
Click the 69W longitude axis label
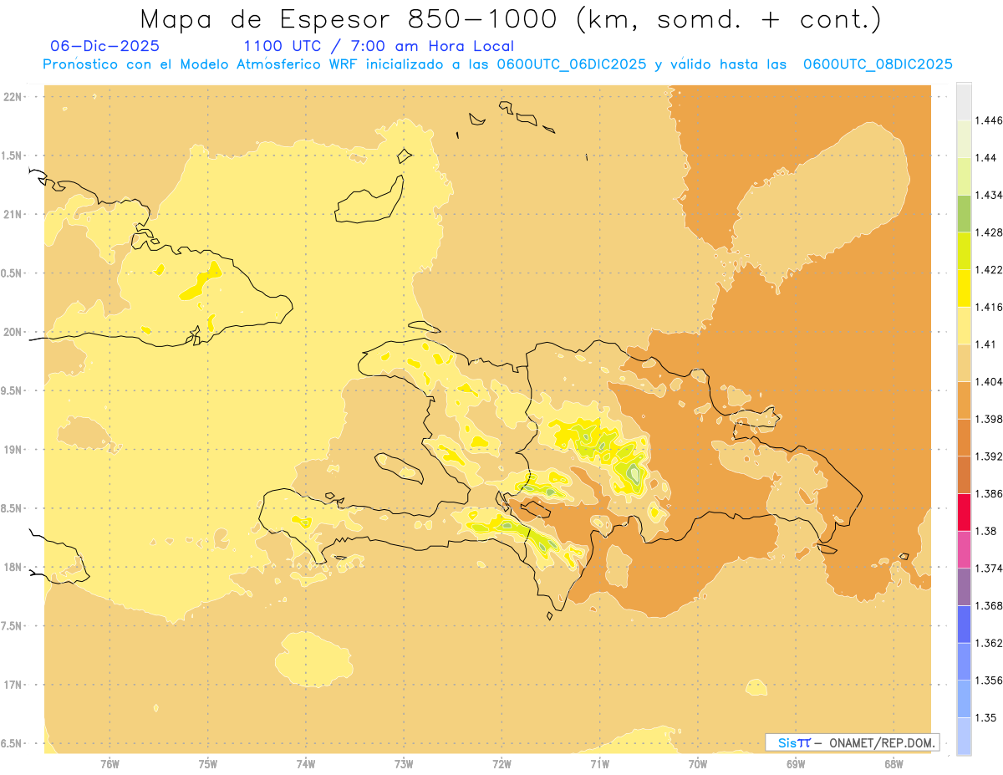[x=796, y=764]
